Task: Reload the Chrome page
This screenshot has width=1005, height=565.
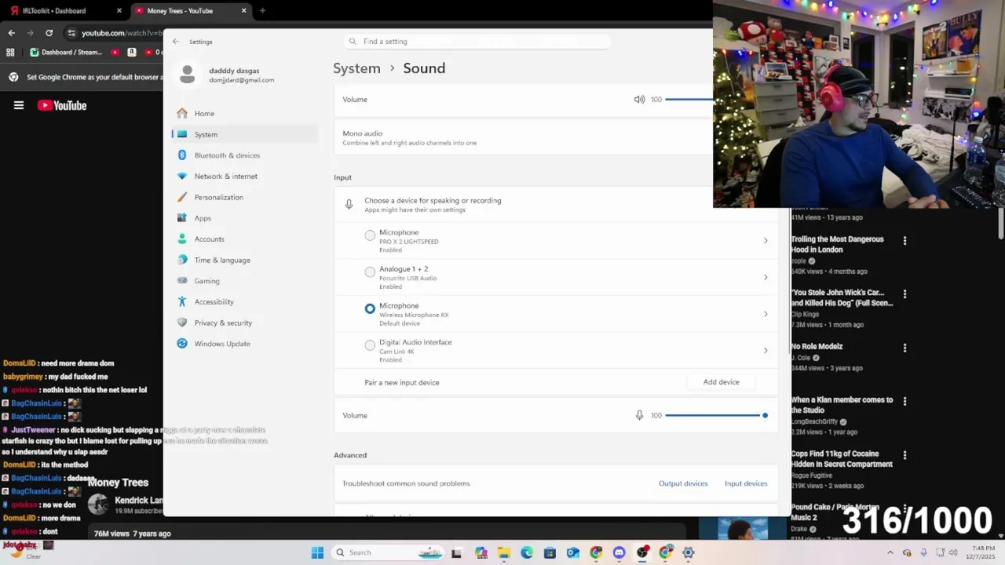Action: pos(49,33)
